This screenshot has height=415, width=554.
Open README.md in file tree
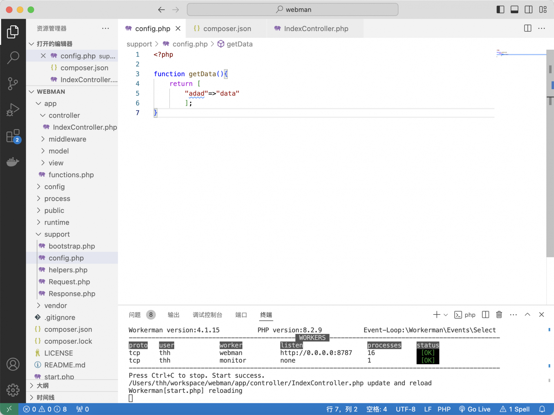[72, 365]
